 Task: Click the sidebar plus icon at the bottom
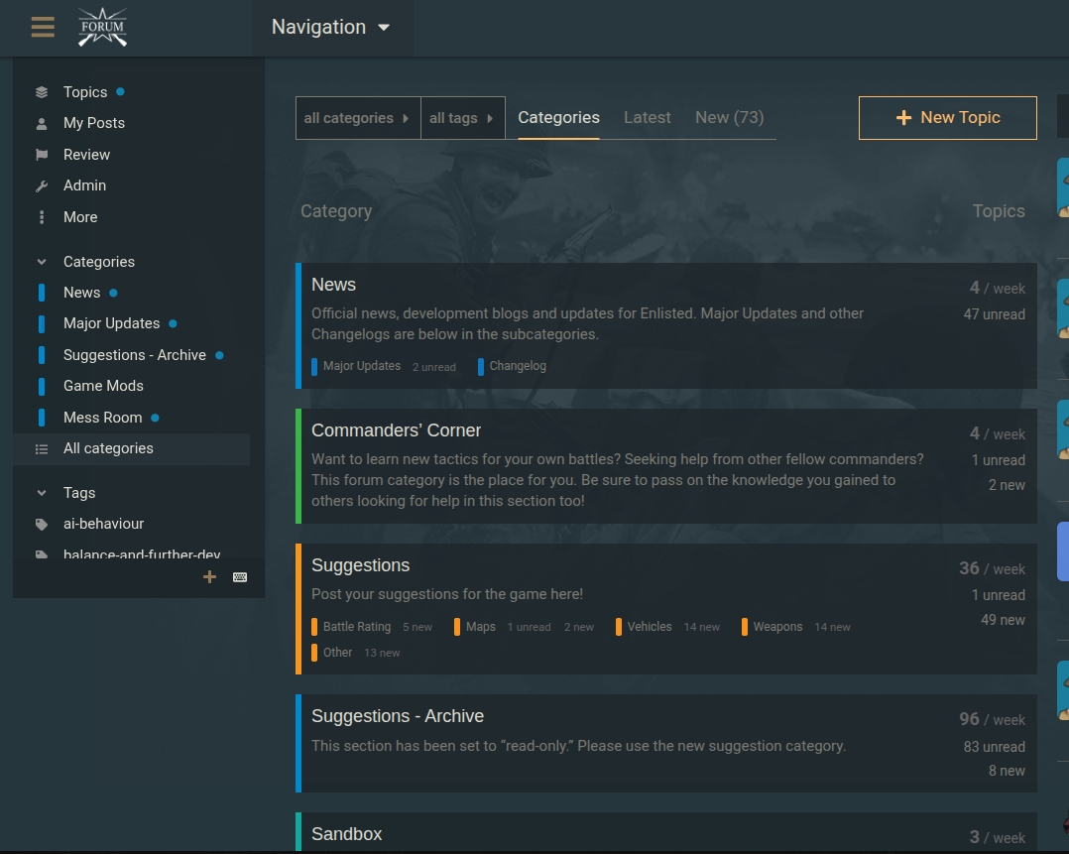209,577
